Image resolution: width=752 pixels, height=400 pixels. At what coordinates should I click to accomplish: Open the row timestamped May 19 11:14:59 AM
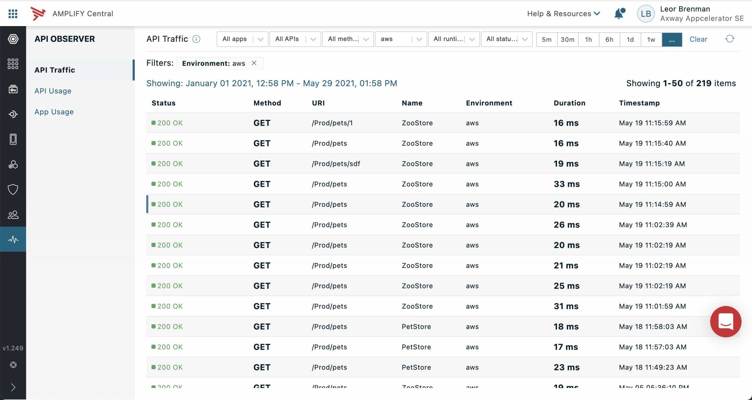click(443, 204)
